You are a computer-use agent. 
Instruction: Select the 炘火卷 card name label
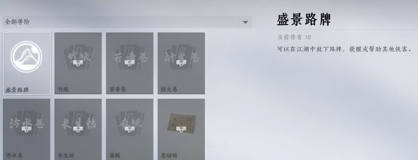[169, 89]
